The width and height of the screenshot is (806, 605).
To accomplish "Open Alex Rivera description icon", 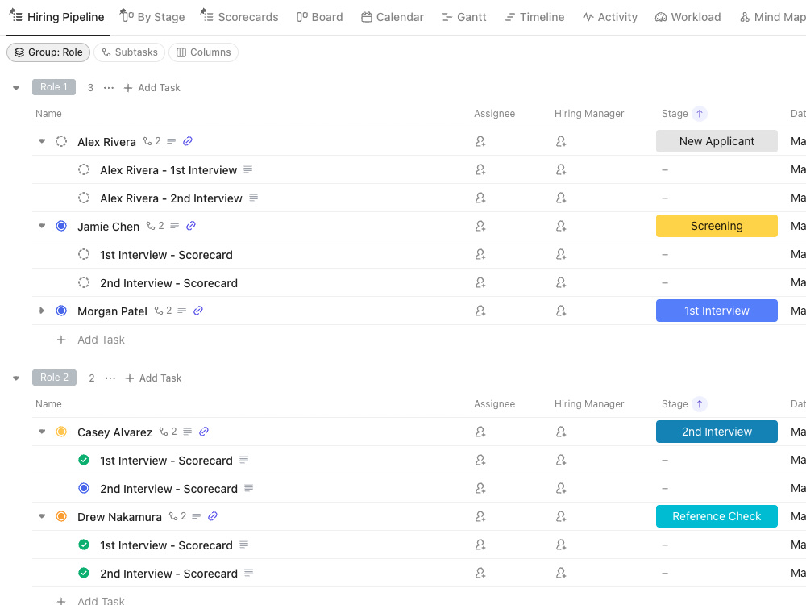I will 171,141.
